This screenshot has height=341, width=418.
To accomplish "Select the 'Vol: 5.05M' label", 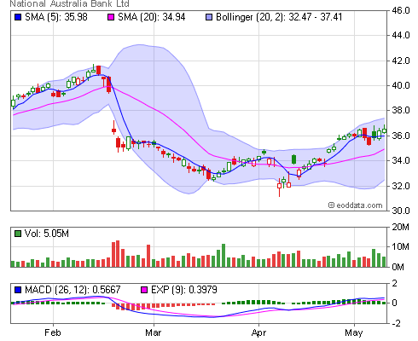I will pyautogui.click(x=47, y=234).
